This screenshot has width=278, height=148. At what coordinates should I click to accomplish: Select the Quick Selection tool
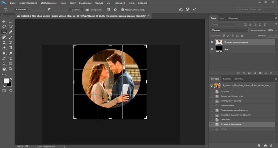click(11, 27)
